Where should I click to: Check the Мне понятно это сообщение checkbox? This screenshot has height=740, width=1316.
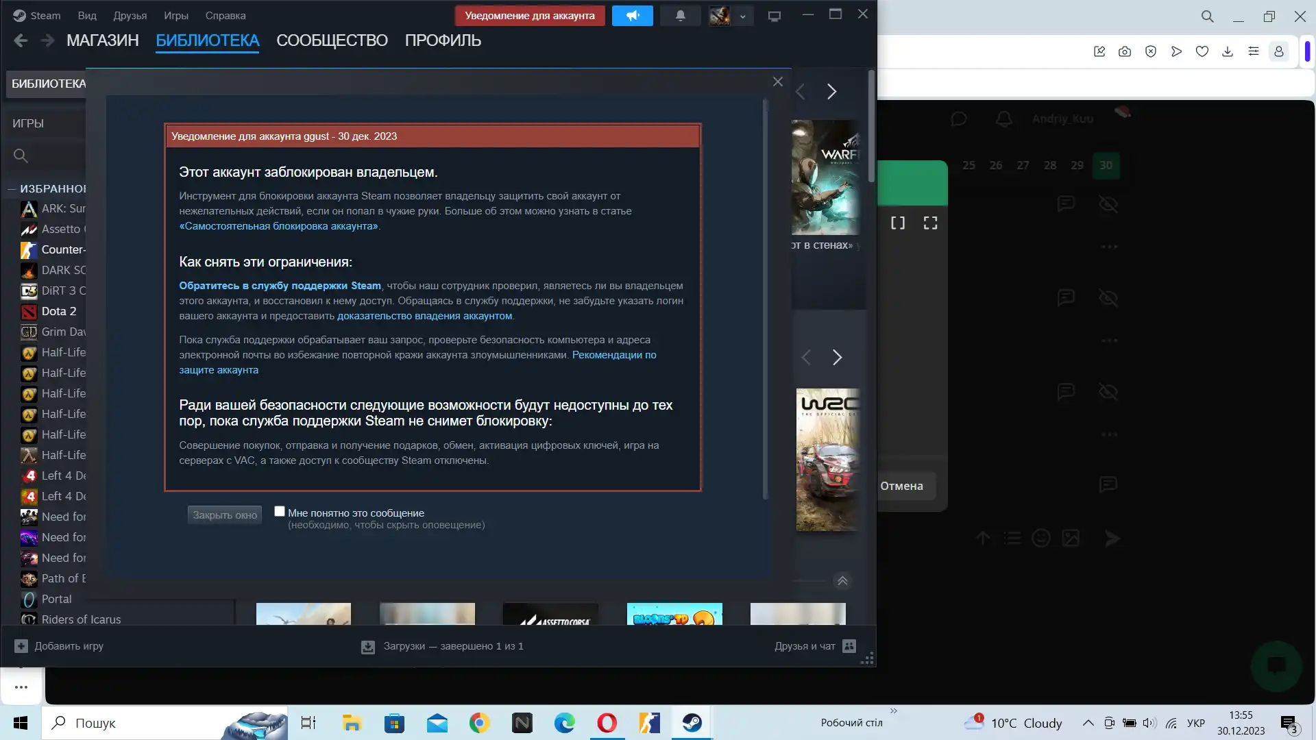pos(280,511)
